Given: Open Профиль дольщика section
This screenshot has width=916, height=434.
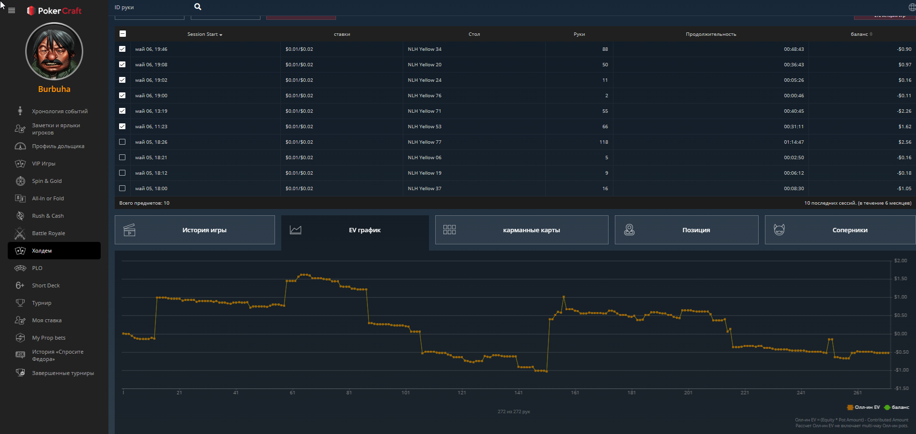Looking at the screenshot, I should 54,146.
